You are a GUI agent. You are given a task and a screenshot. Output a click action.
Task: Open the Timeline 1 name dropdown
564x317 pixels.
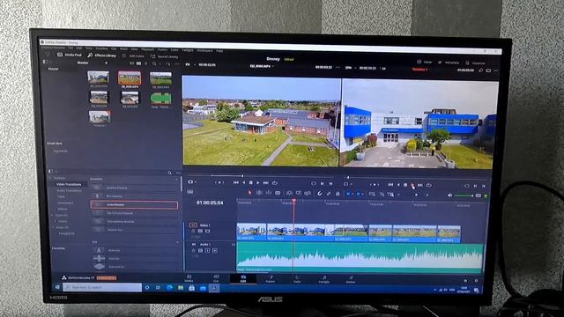[x=420, y=69]
